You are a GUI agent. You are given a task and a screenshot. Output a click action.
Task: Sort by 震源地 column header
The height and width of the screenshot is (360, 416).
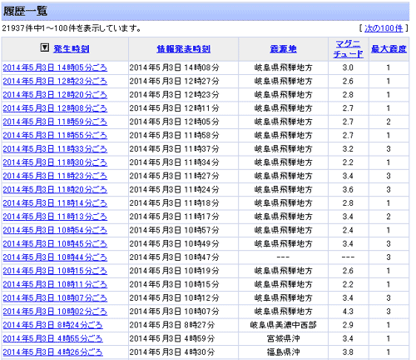(x=283, y=49)
